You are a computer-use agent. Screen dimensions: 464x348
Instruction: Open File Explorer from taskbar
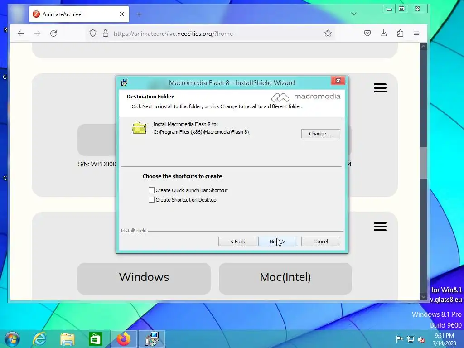pyautogui.click(x=68, y=339)
